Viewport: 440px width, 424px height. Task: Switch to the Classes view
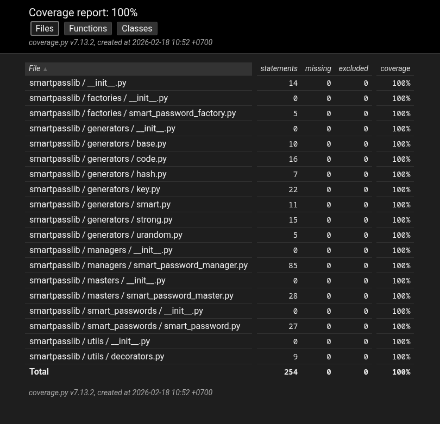click(137, 28)
